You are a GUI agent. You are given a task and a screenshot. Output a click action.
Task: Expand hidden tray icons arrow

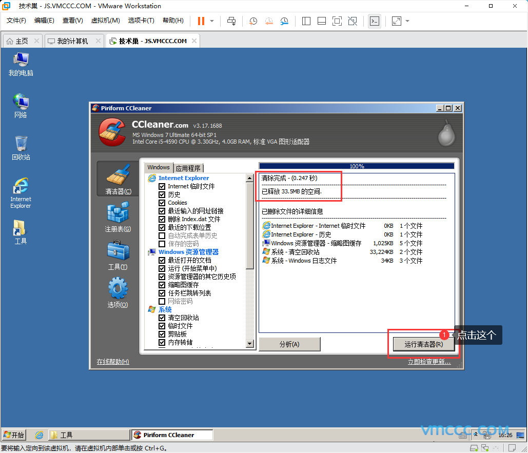click(476, 435)
